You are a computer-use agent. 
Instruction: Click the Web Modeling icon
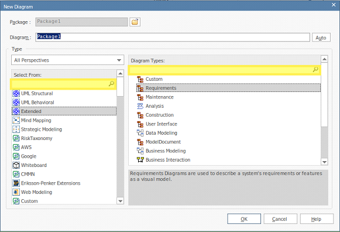(x=16, y=192)
